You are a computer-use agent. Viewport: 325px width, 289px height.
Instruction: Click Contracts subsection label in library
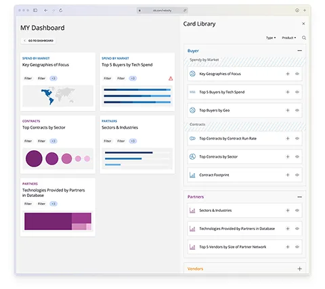197,125
